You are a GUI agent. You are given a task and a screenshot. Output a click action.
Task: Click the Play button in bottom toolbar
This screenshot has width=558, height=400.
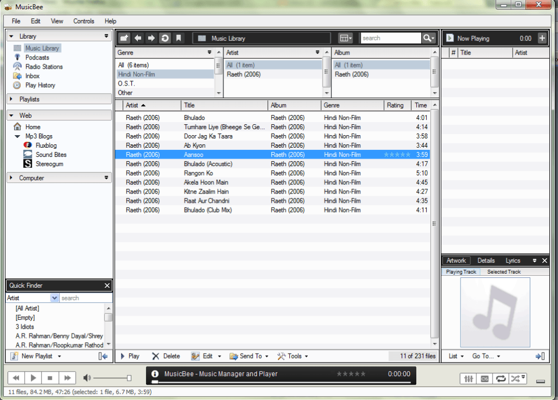(130, 356)
